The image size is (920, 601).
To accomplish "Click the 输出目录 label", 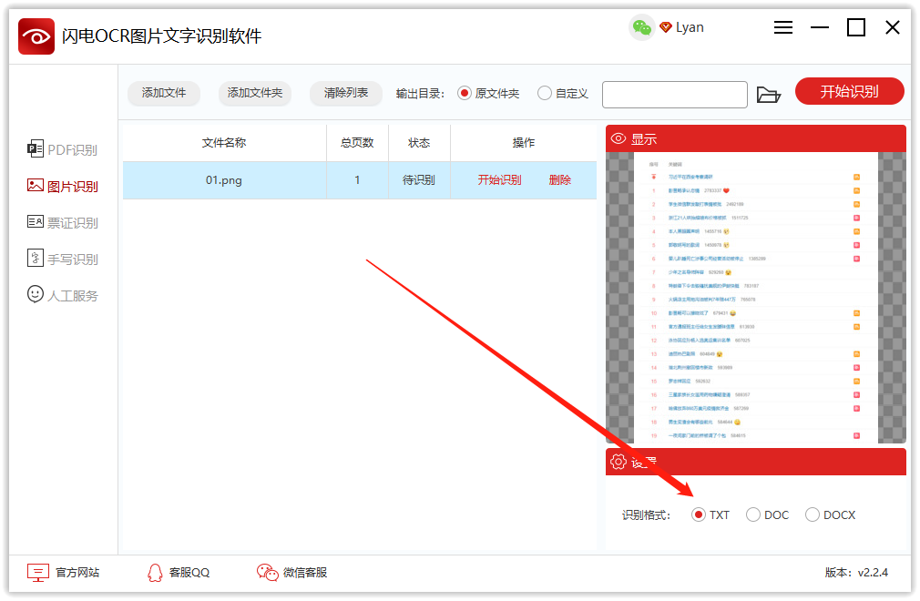I will [x=420, y=94].
